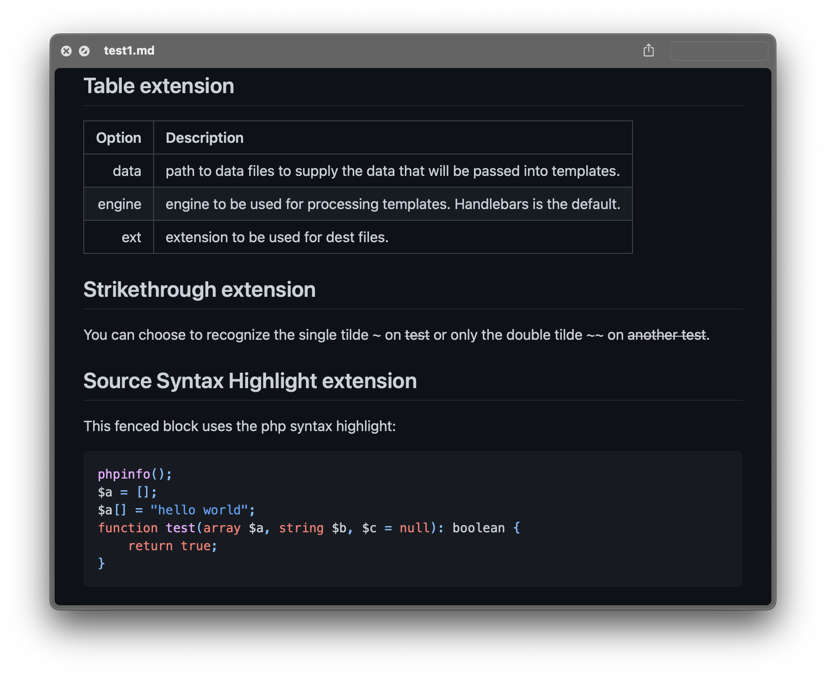Image resolution: width=826 pixels, height=676 pixels.
Task: Click the test1.md window title
Action: 129,51
